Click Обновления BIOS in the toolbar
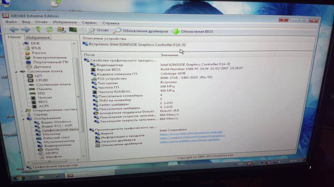The width and height of the screenshot is (334, 187). click(x=192, y=31)
